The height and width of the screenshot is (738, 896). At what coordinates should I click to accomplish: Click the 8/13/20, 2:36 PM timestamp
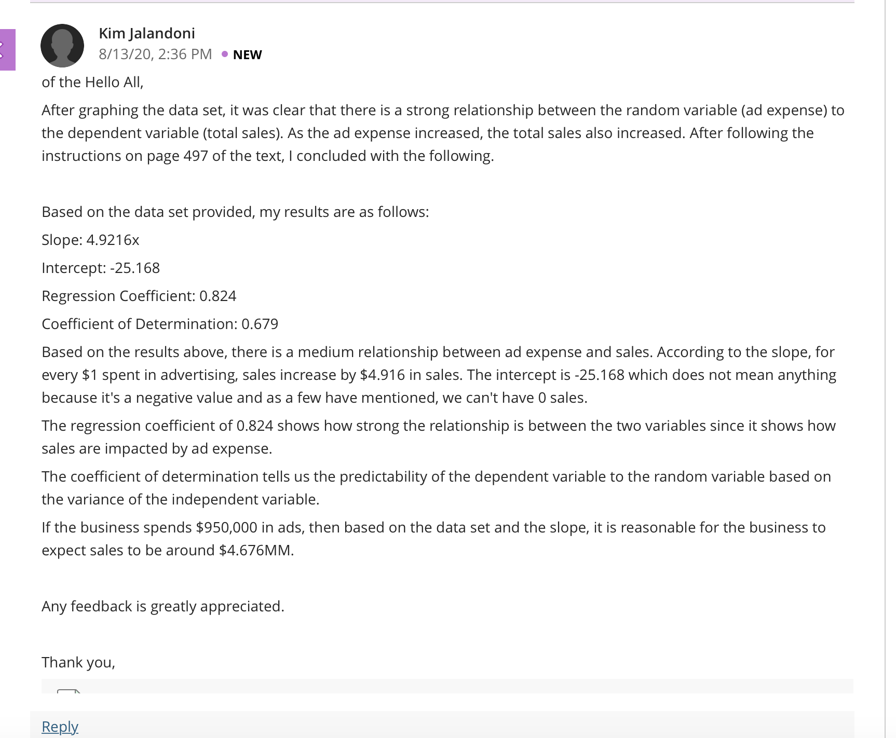point(155,54)
